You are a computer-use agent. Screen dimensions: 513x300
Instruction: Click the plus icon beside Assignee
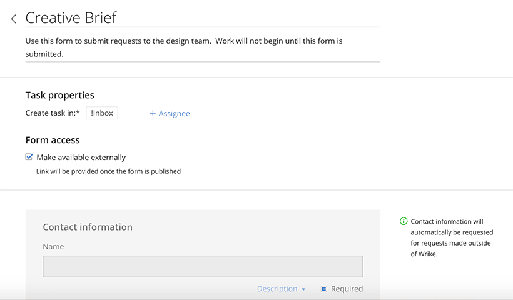click(x=153, y=113)
